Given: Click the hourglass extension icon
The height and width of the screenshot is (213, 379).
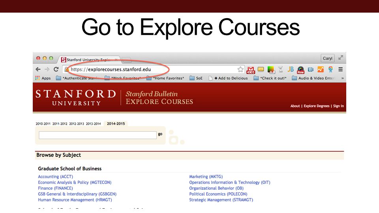Looking at the screenshot, I should tap(281, 69).
